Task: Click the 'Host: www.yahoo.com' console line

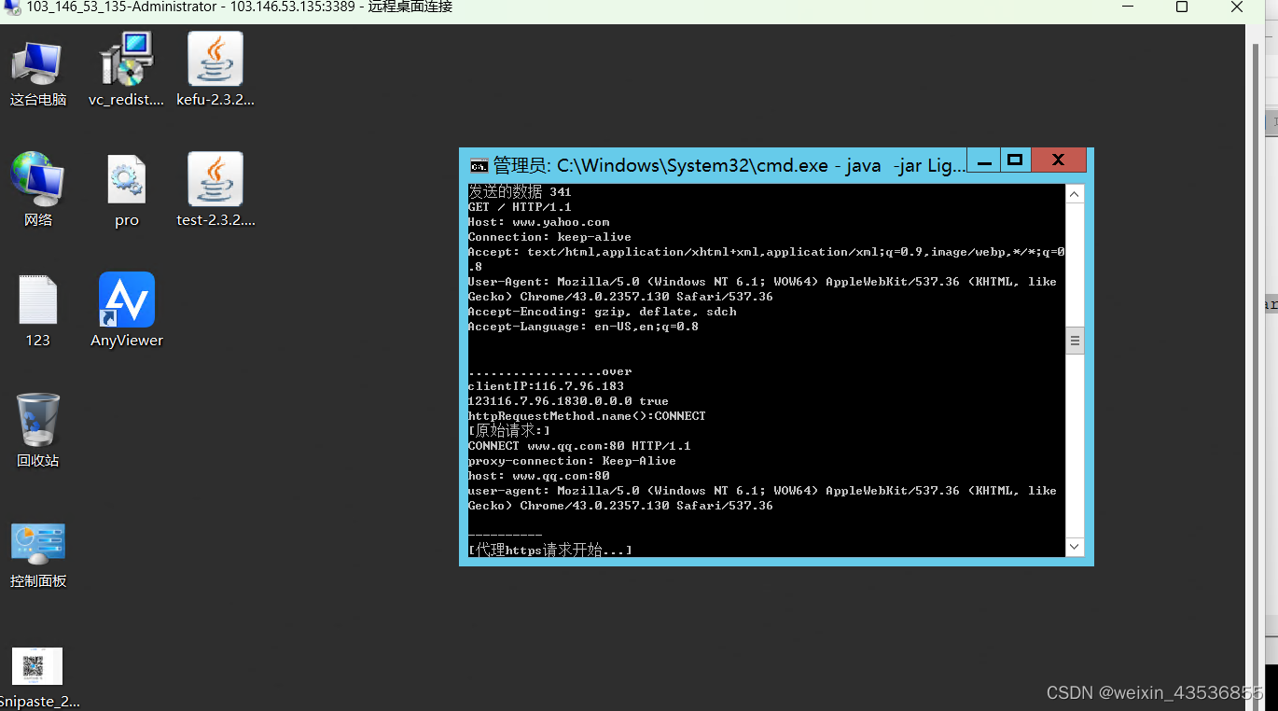Action: (x=538, y=222)
